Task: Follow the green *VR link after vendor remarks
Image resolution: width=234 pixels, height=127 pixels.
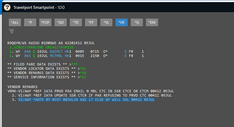Action: tap(83, 73)
